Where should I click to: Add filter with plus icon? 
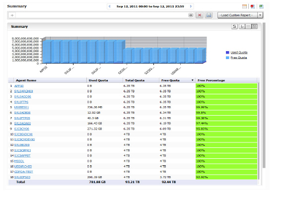12,15
